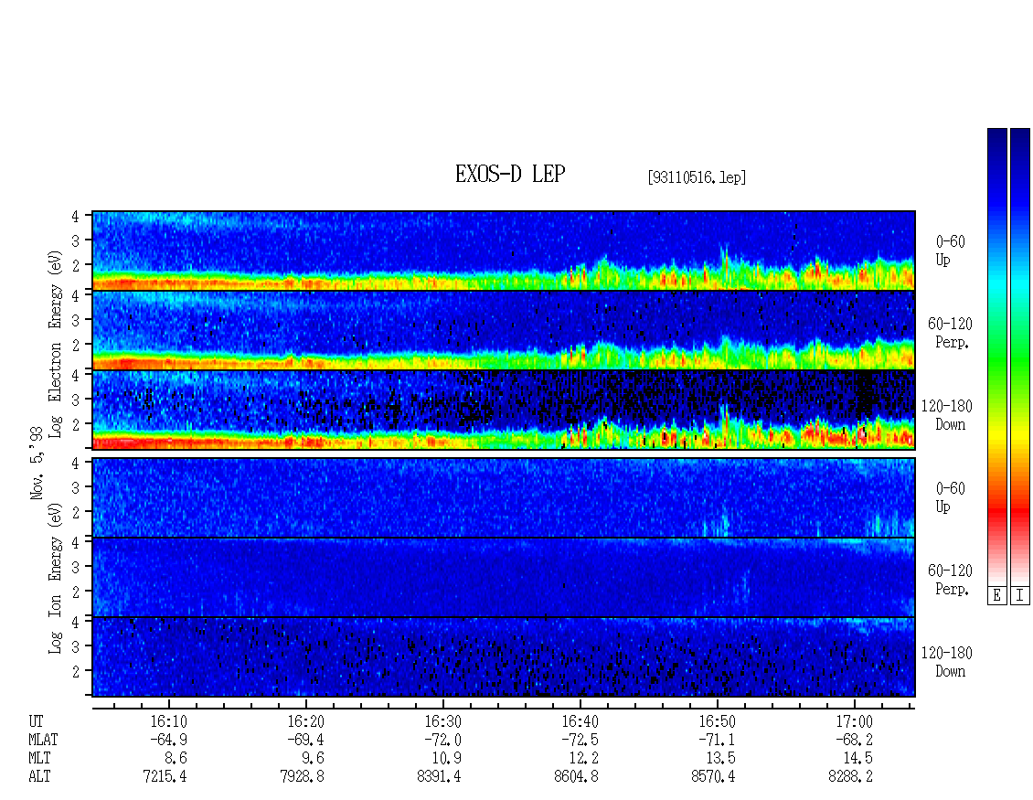The image size is (1033, 800).
Task: Click the electron 120-180 Down spectrogram panel
Action: 504,410
